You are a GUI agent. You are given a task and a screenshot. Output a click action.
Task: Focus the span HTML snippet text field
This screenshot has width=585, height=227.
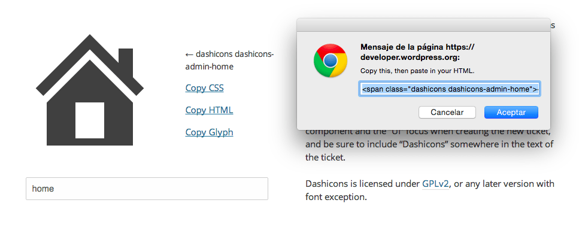pos(450,89)
